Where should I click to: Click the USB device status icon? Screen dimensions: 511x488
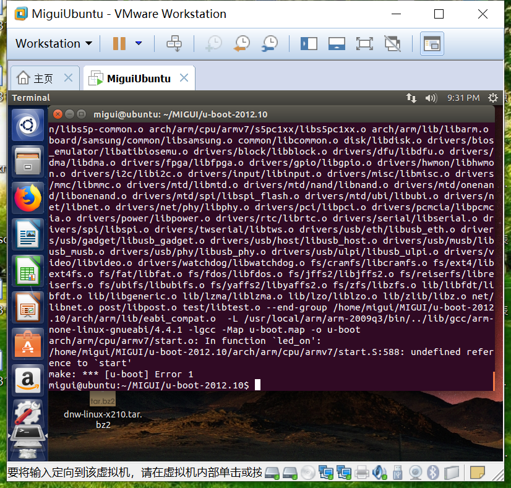point(397,473)
